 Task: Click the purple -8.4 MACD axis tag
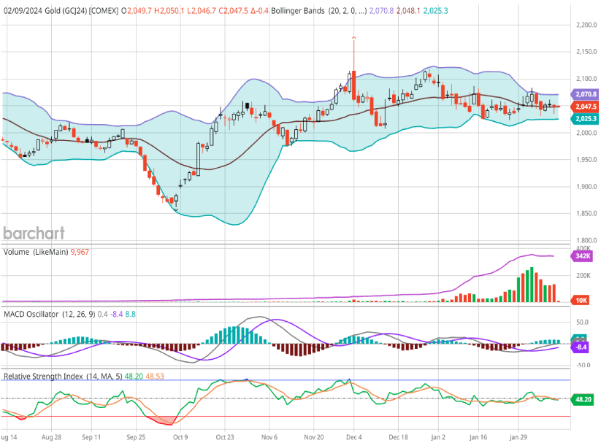[x=582, y=347]
